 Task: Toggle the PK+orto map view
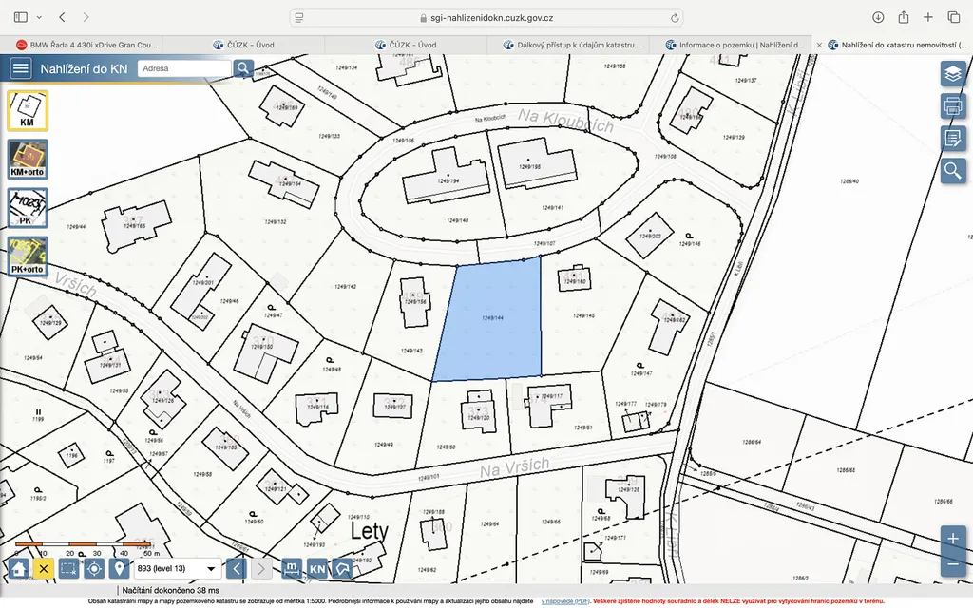coord(28,256)
